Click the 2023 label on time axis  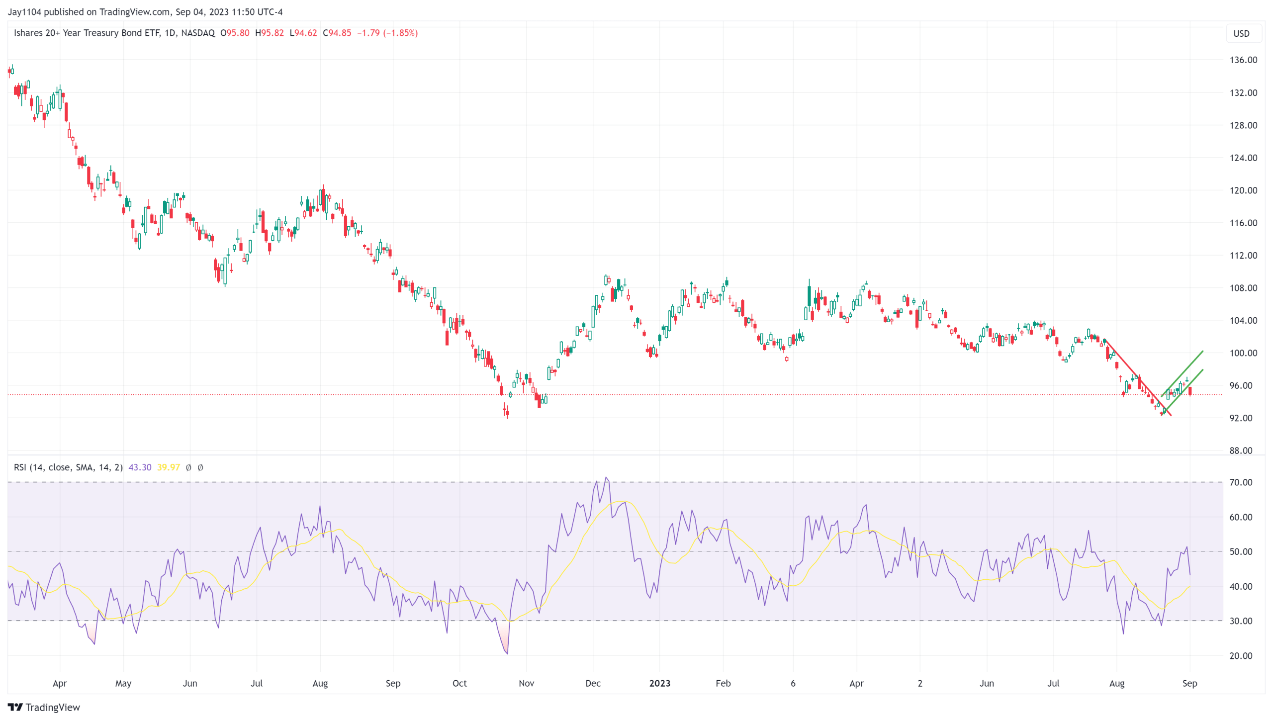[x=660, y=684]
